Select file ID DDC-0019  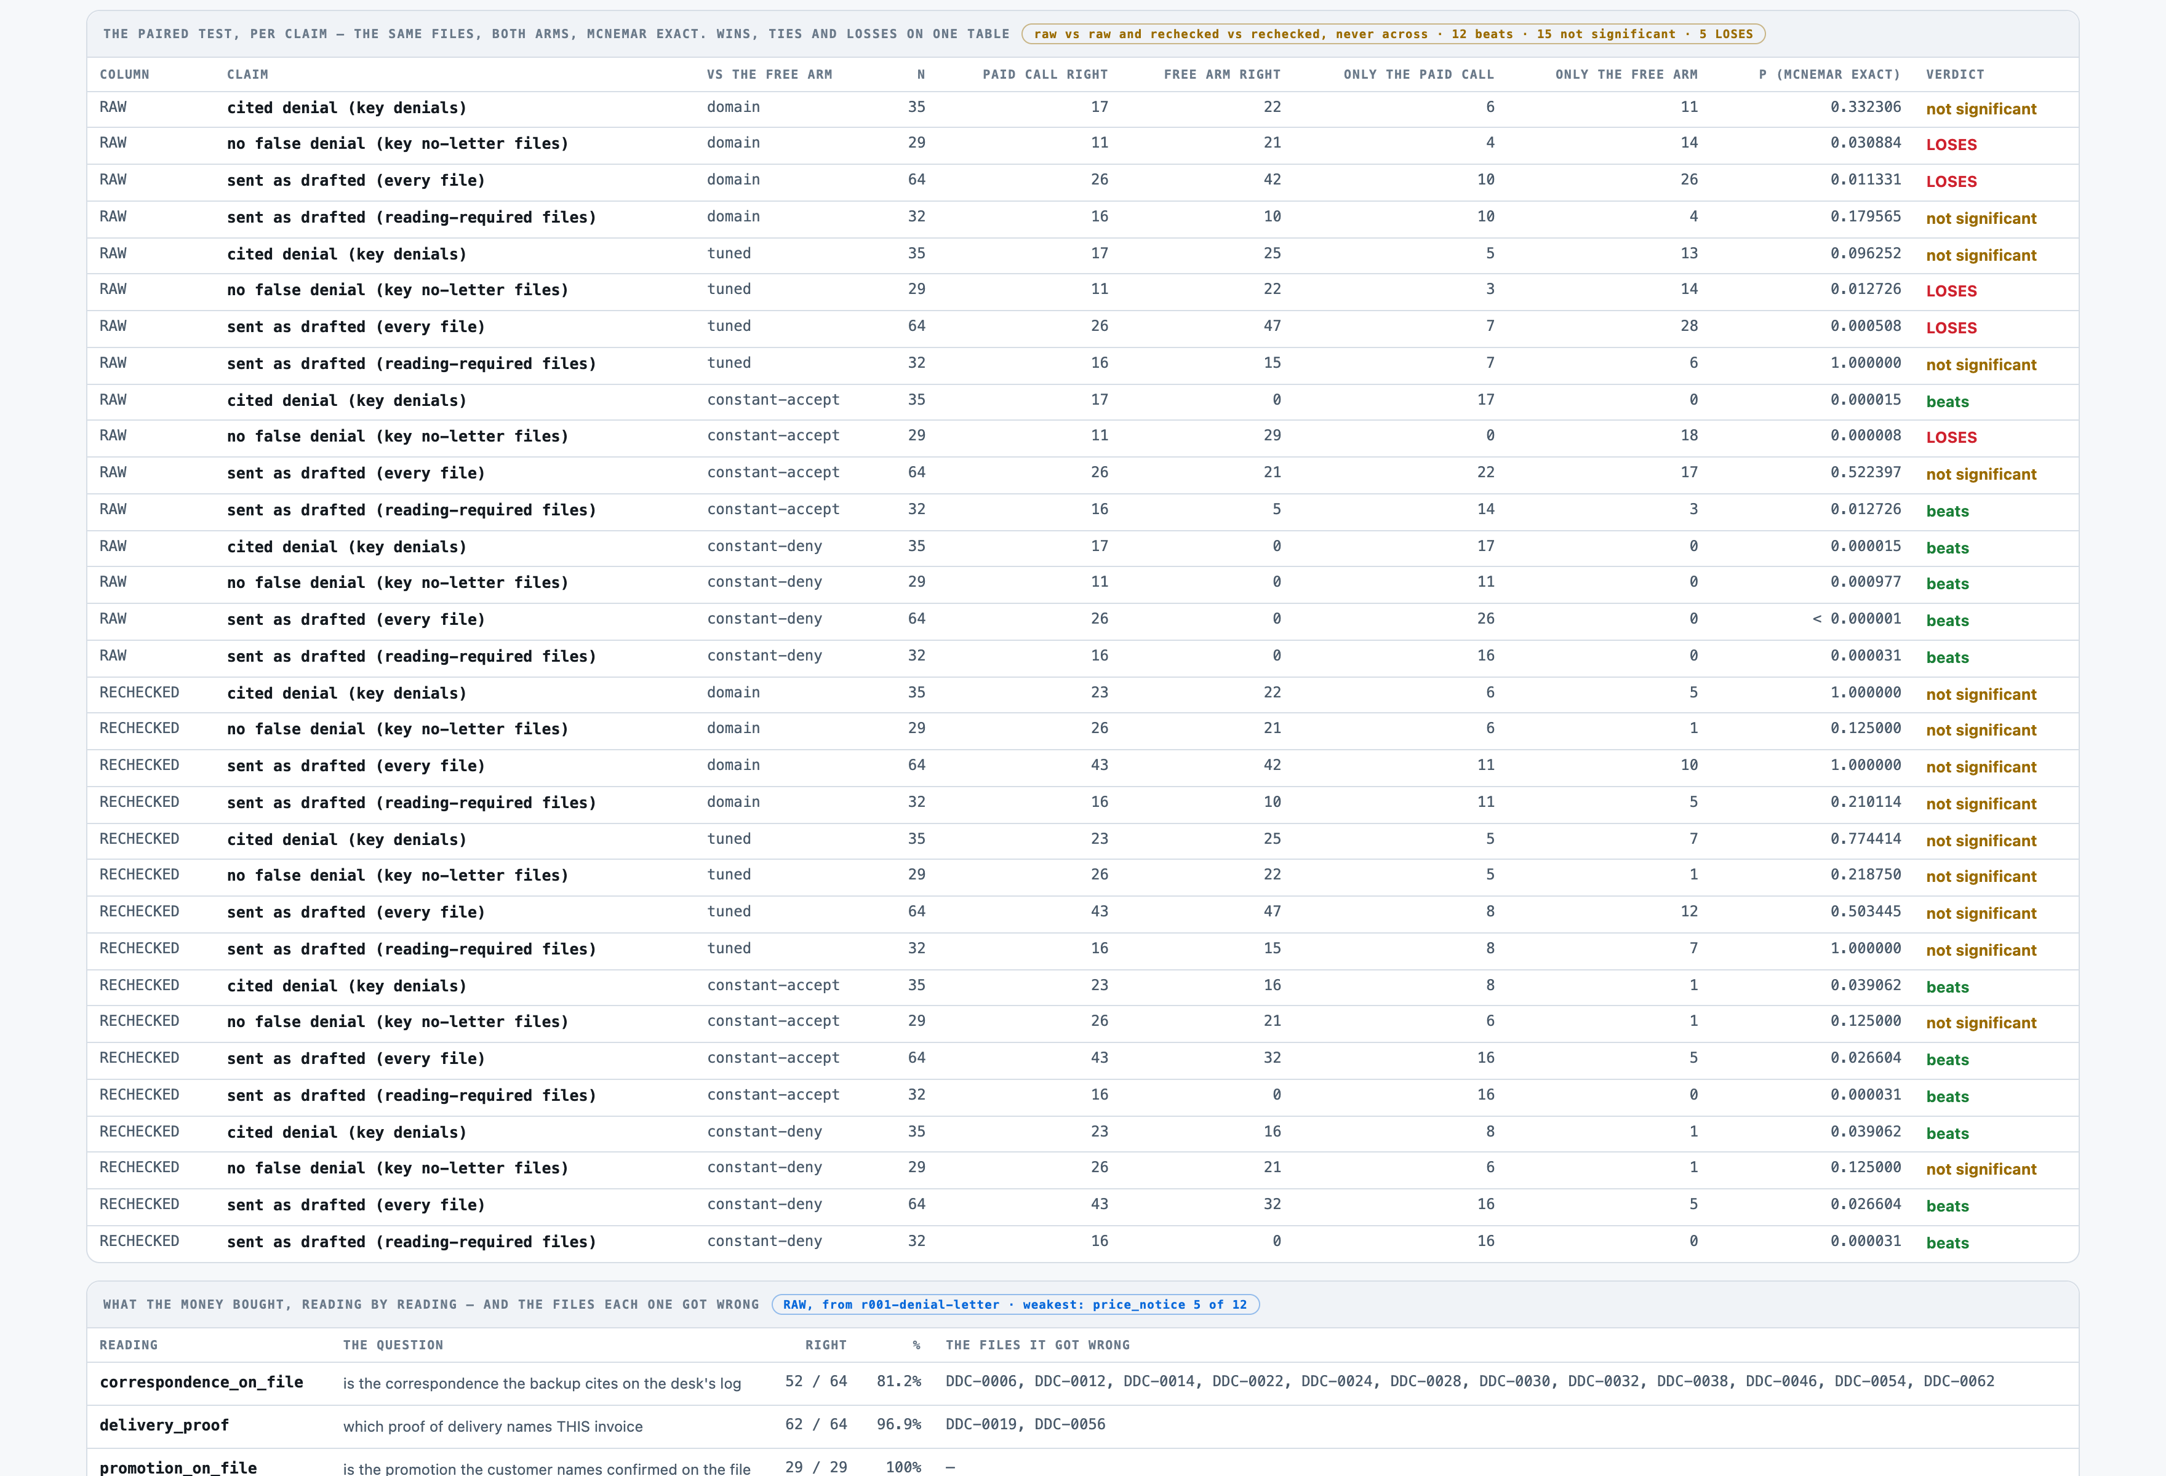point(981,1425)
